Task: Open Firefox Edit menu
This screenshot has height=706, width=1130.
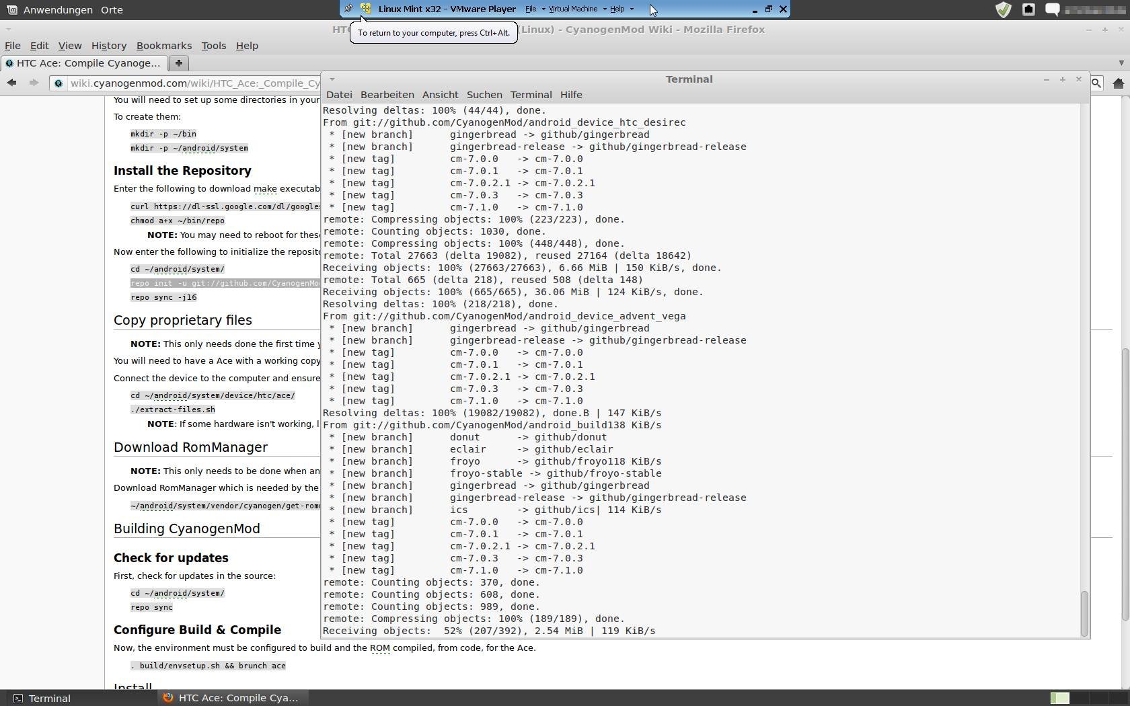Action: click(x=39, y=46)
